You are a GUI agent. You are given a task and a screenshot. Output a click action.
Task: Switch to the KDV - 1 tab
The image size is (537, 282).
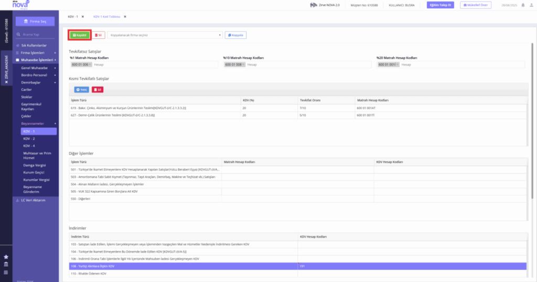(x=72, y=16)
